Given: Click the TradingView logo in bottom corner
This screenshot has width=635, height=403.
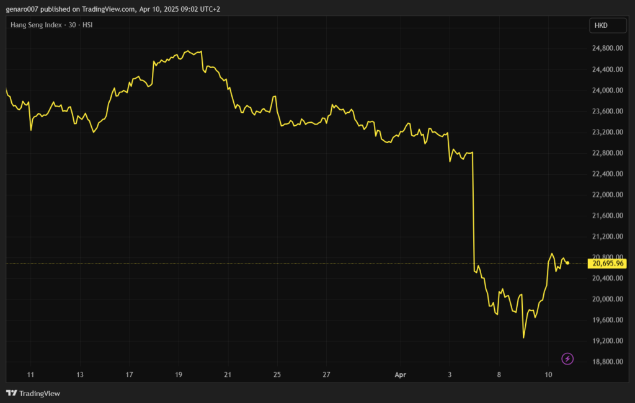Looking at the screenshot, I should 33,393.
